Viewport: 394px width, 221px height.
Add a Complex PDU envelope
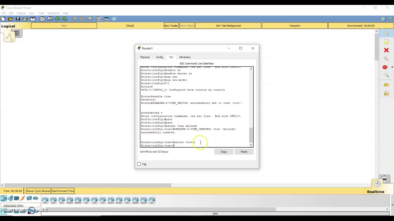[386, 93]
